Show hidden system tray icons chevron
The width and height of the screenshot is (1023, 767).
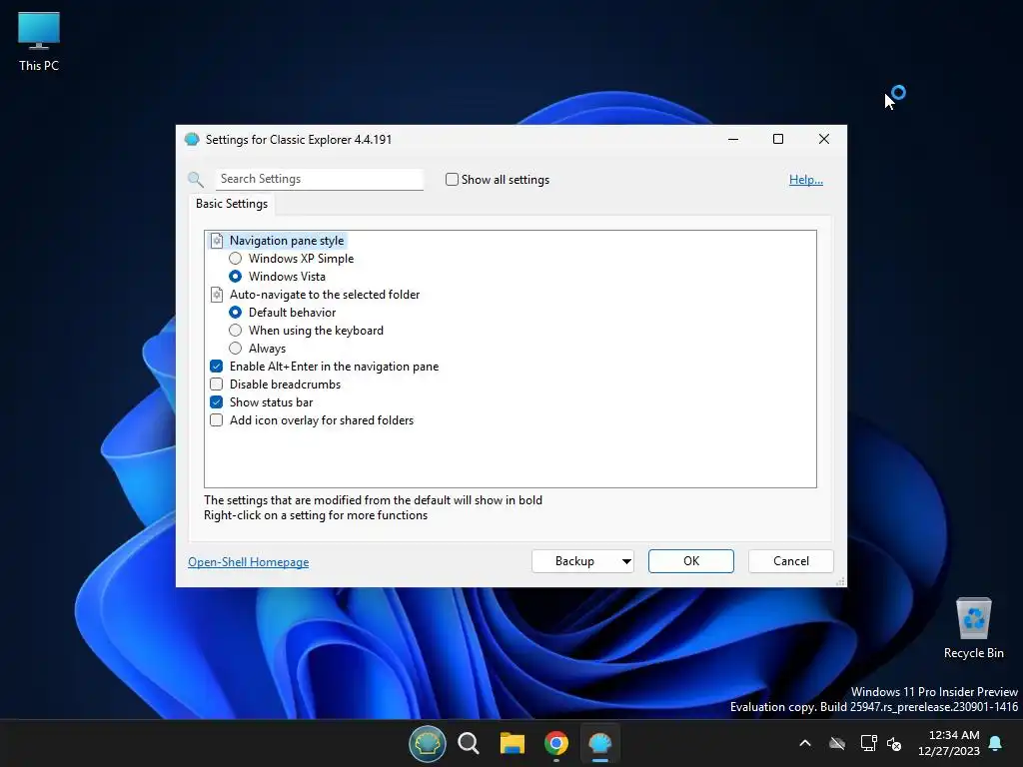coord(805,743)
